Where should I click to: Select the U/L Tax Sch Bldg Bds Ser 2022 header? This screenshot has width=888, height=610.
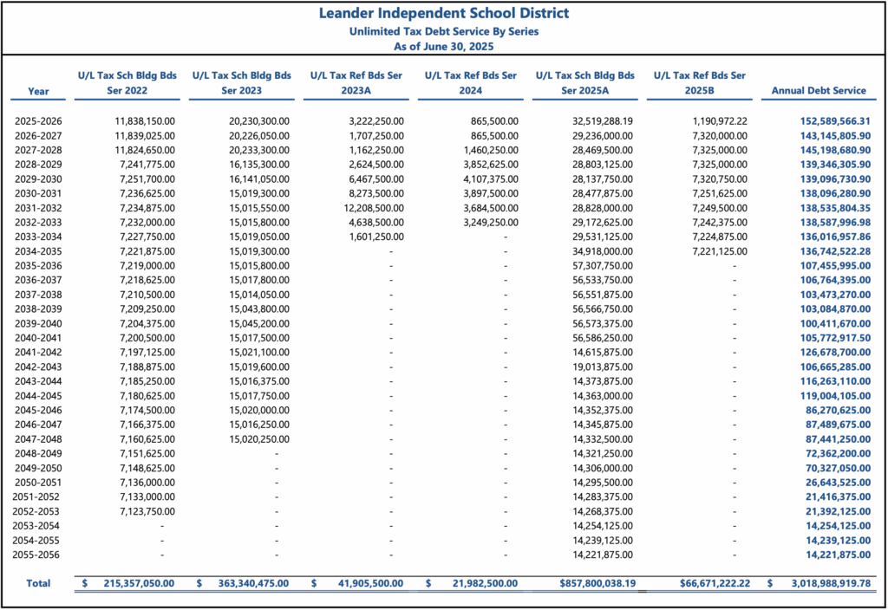coord(127,82)
